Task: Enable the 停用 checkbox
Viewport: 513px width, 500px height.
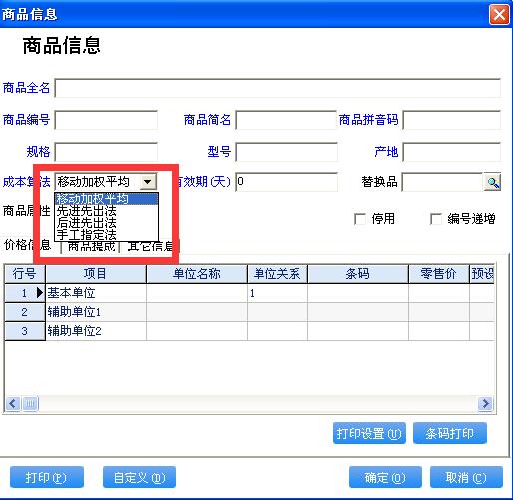Action: pos(360,219)
